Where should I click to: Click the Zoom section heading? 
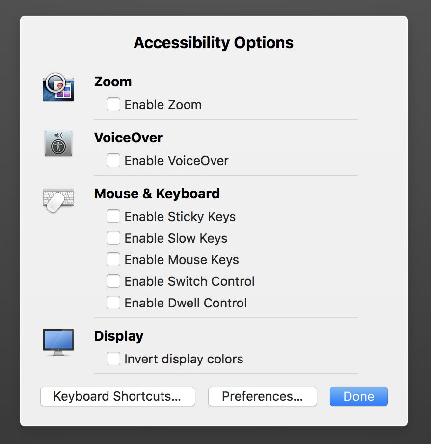[113, 82]
